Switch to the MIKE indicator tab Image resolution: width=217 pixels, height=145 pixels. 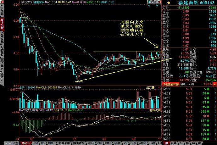(118, 143)
